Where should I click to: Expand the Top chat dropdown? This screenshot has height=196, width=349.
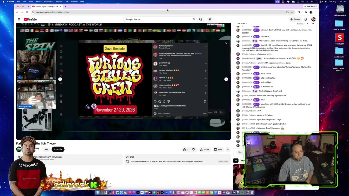point(242,23)
